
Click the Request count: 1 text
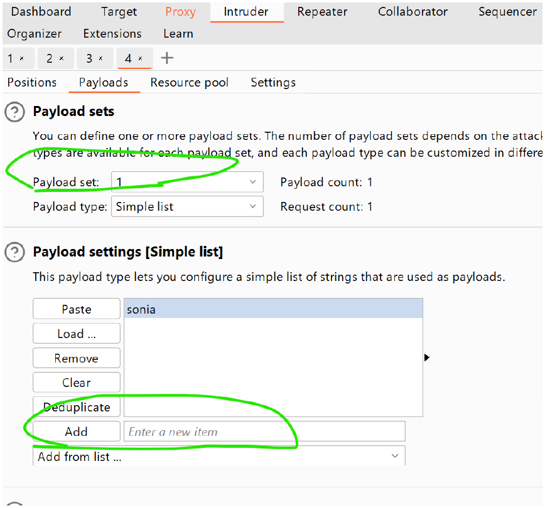pyautogui.click(x=326, y=206)
